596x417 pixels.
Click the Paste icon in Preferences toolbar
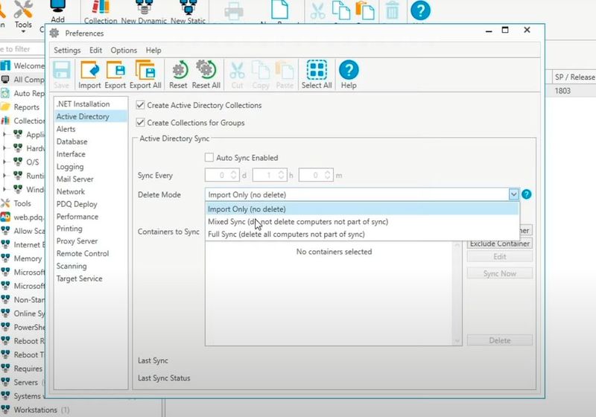285,71
